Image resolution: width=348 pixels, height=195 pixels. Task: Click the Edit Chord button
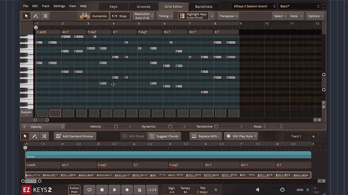click(x=133, y=136)
